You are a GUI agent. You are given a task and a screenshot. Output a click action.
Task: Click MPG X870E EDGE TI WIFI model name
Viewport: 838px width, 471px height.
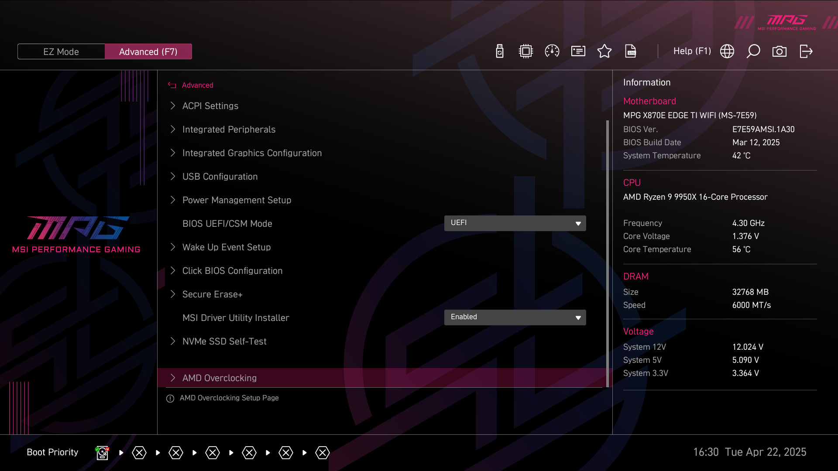(x=690, y=116)
